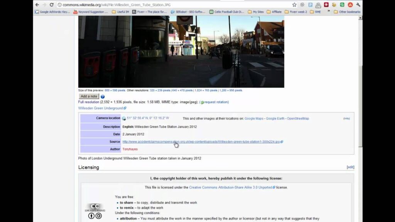Open the Useful IM bookmark folder

click(120, 12)
